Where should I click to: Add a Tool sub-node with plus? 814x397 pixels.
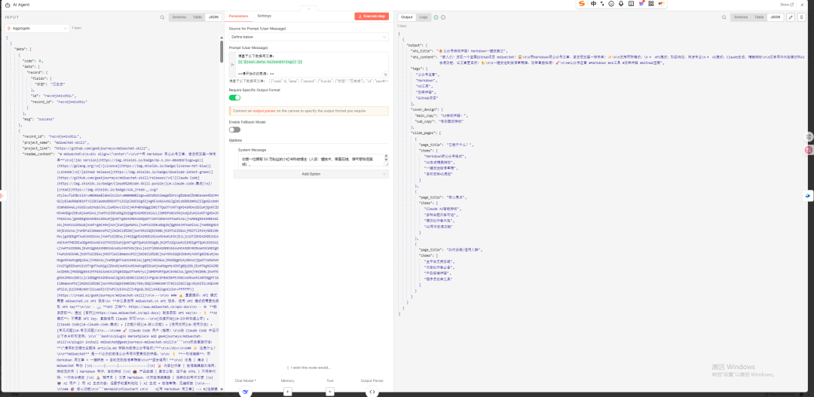click(x=329, y=392)
